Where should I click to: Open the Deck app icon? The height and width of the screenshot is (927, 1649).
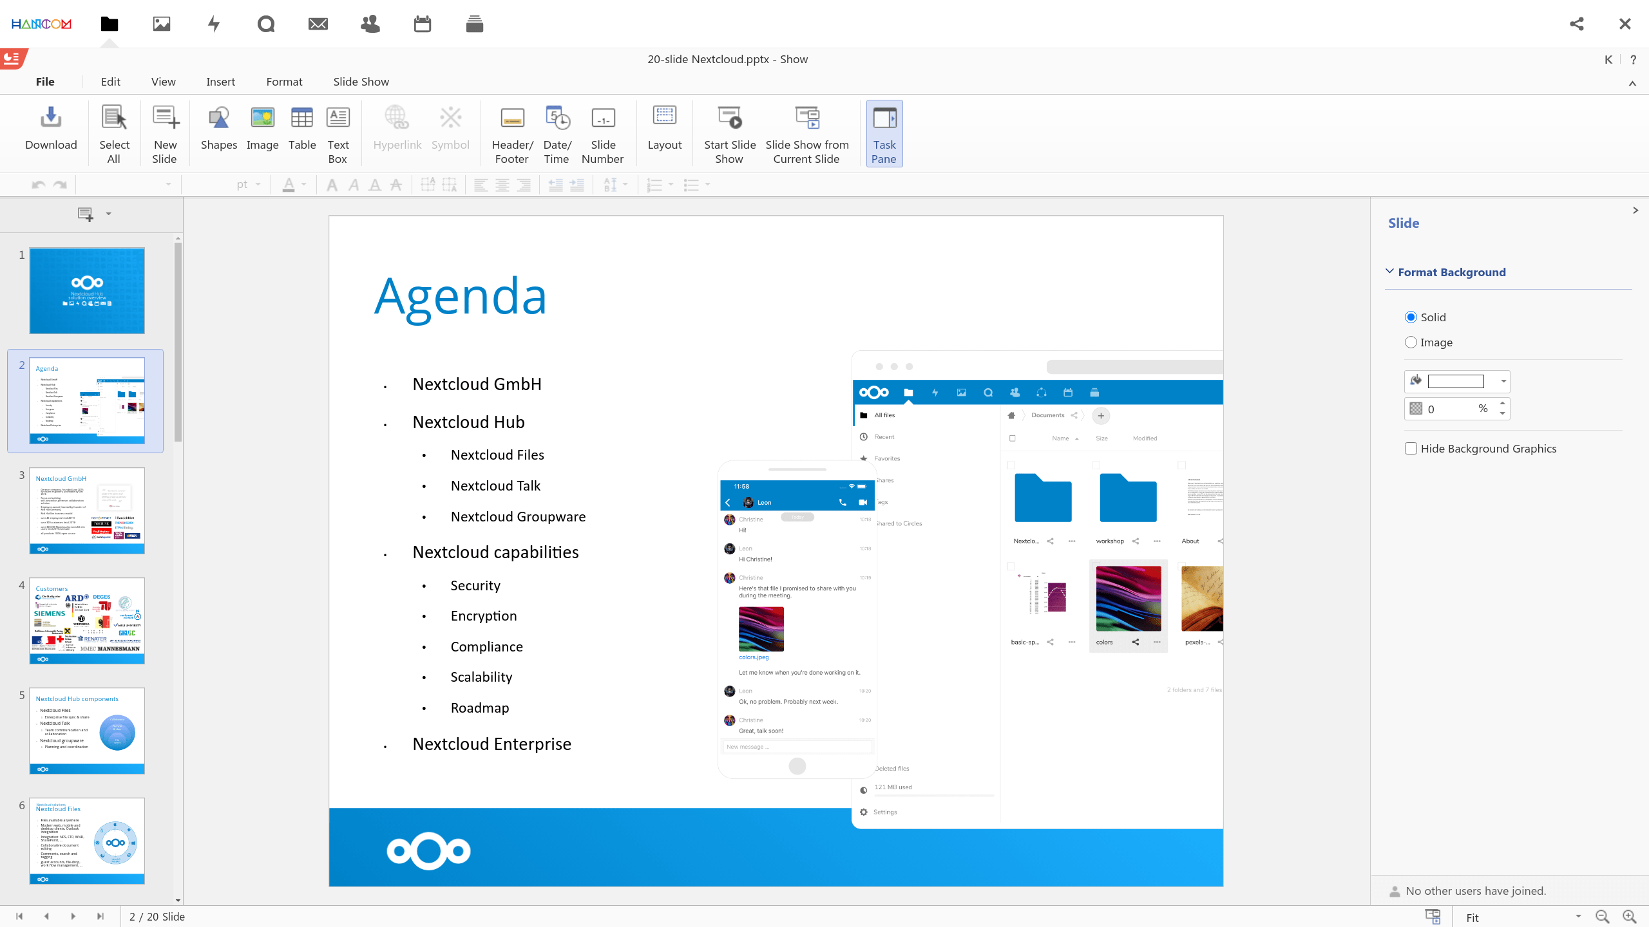coord(475,24)
